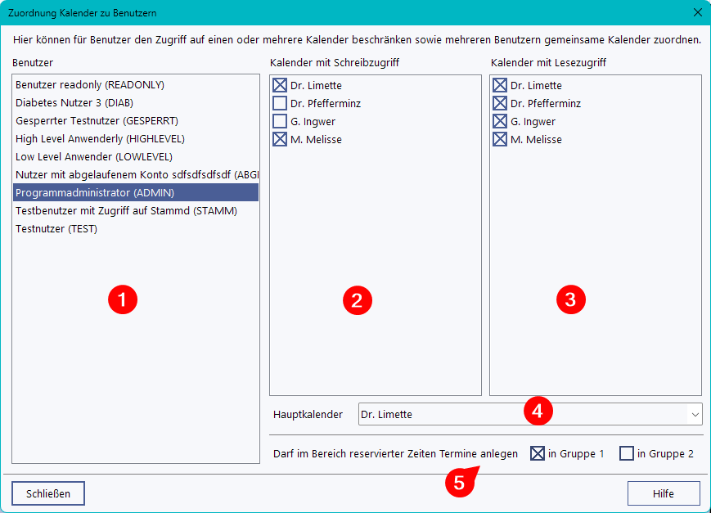Image resolution: width=711 pixels, height=513 pixels.
Task: Select Diabetes Nutzer 3 (DIAB) user
Action: pos(74,103)
